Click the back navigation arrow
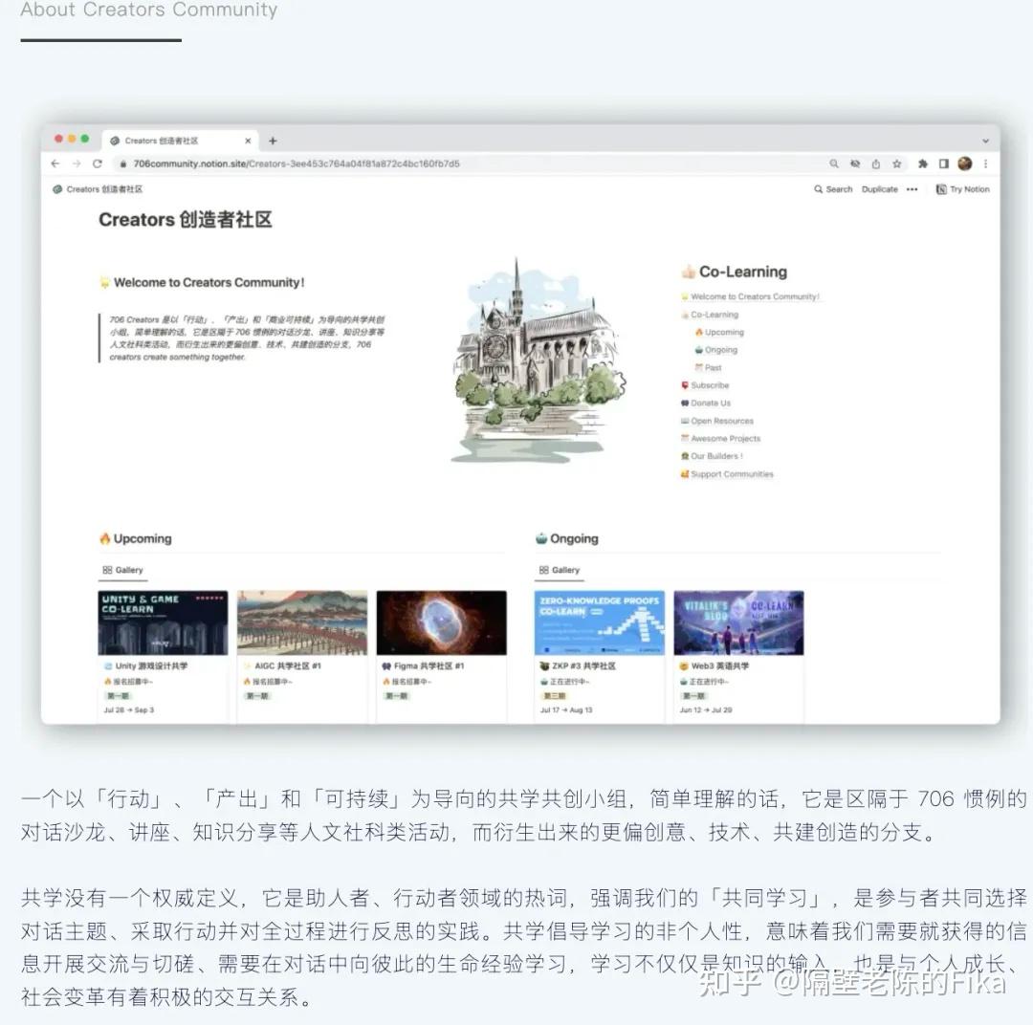 tap(55, 164)
